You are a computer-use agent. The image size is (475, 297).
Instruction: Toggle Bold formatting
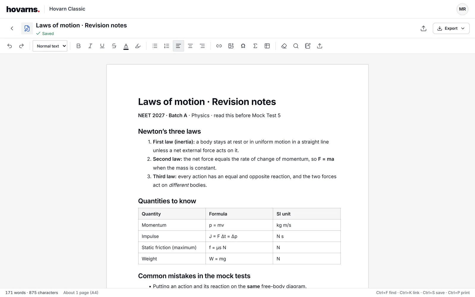click(78, 46)
